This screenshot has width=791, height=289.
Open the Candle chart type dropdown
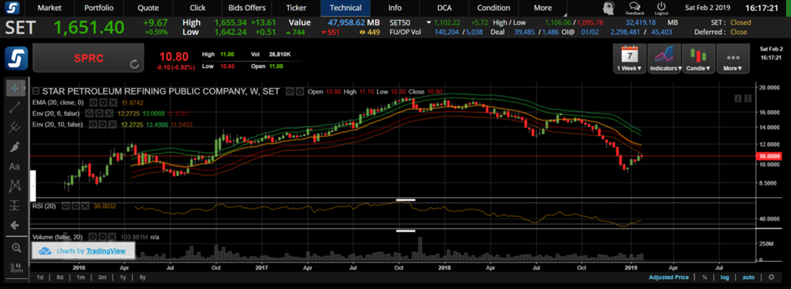[x=698, y=59]
